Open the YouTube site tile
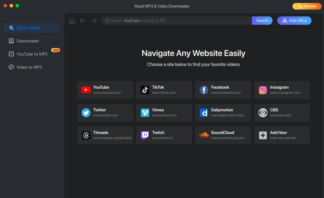 tap(105, 90)
